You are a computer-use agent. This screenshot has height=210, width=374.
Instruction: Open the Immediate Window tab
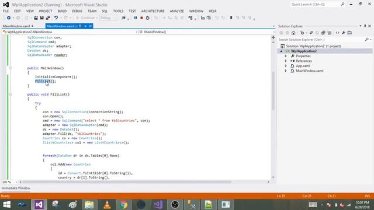pos(16,188)
